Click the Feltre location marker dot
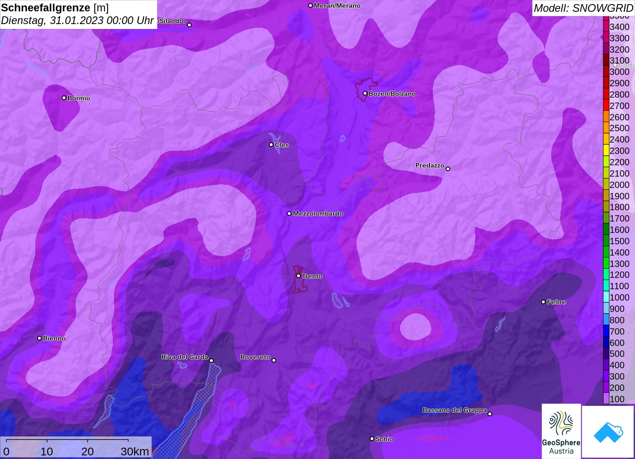 (543, 302)
